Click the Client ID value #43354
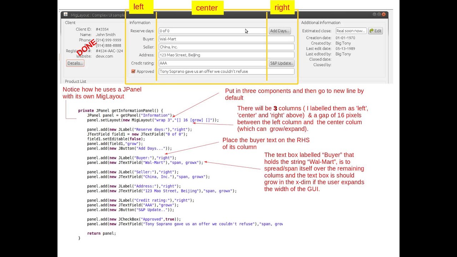This screenshot has height=257, width=457. [x=102, y=29]
